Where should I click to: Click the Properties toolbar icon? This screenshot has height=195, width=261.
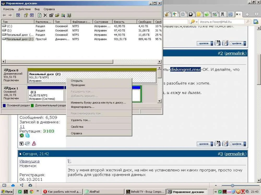(x=51, y=15)
